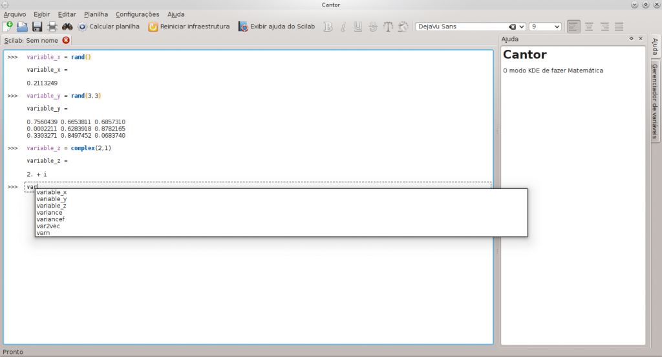Toggle underline text formatting
Image resolution: width=662 pixels, height=357 pixels.
358,27
